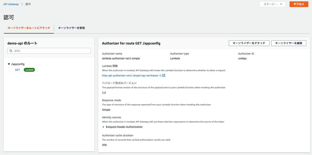Click the search magnifier icon in routes panel
This screenshot has height=155, width=312.
11,51
